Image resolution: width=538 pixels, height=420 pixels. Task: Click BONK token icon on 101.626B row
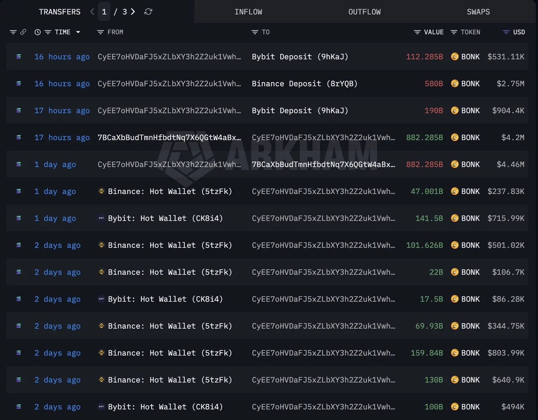tap(455, 245)
